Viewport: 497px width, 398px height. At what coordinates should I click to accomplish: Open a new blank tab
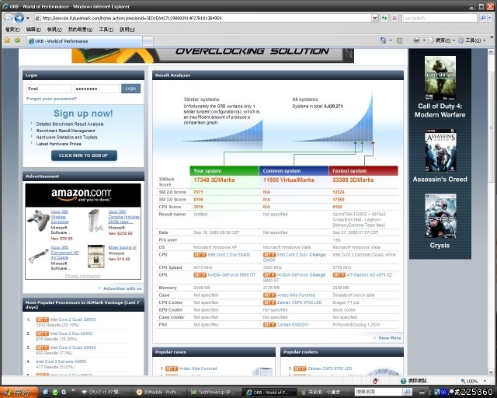[148, 41]
